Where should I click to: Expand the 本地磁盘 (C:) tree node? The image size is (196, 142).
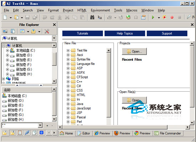(7, 50)
